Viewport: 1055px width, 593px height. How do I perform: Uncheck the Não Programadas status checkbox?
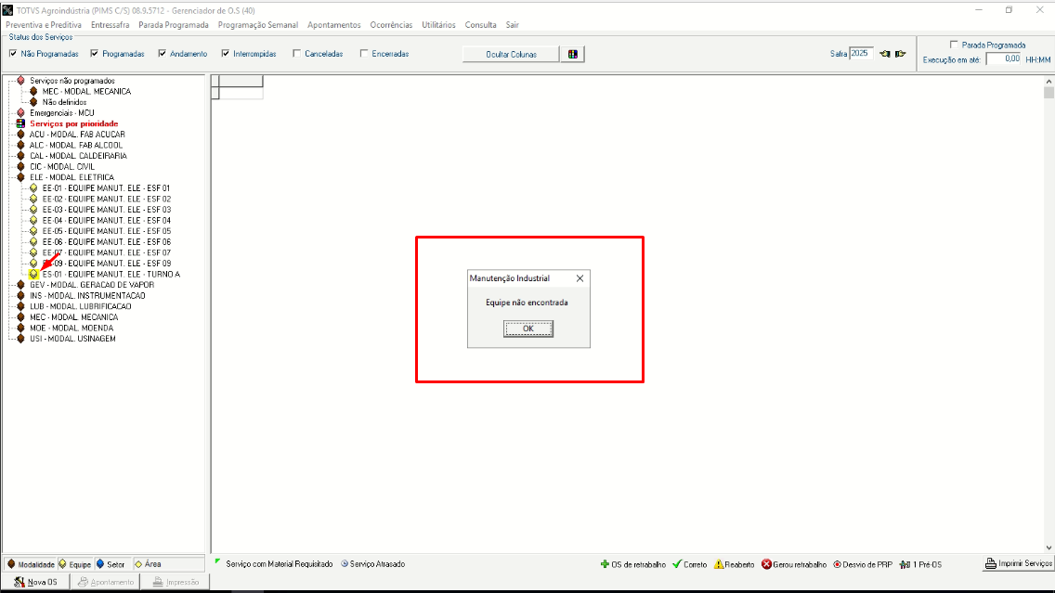click(13, 53)
